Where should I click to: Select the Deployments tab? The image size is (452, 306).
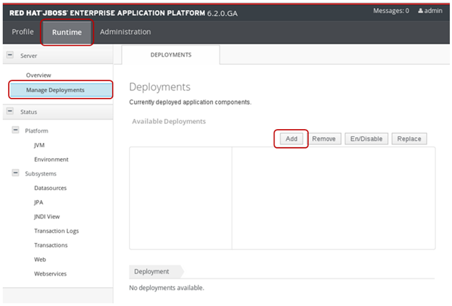(170, 54)
